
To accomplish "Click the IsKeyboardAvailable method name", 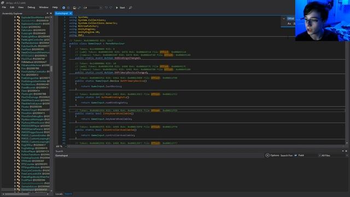I will 117,113.
